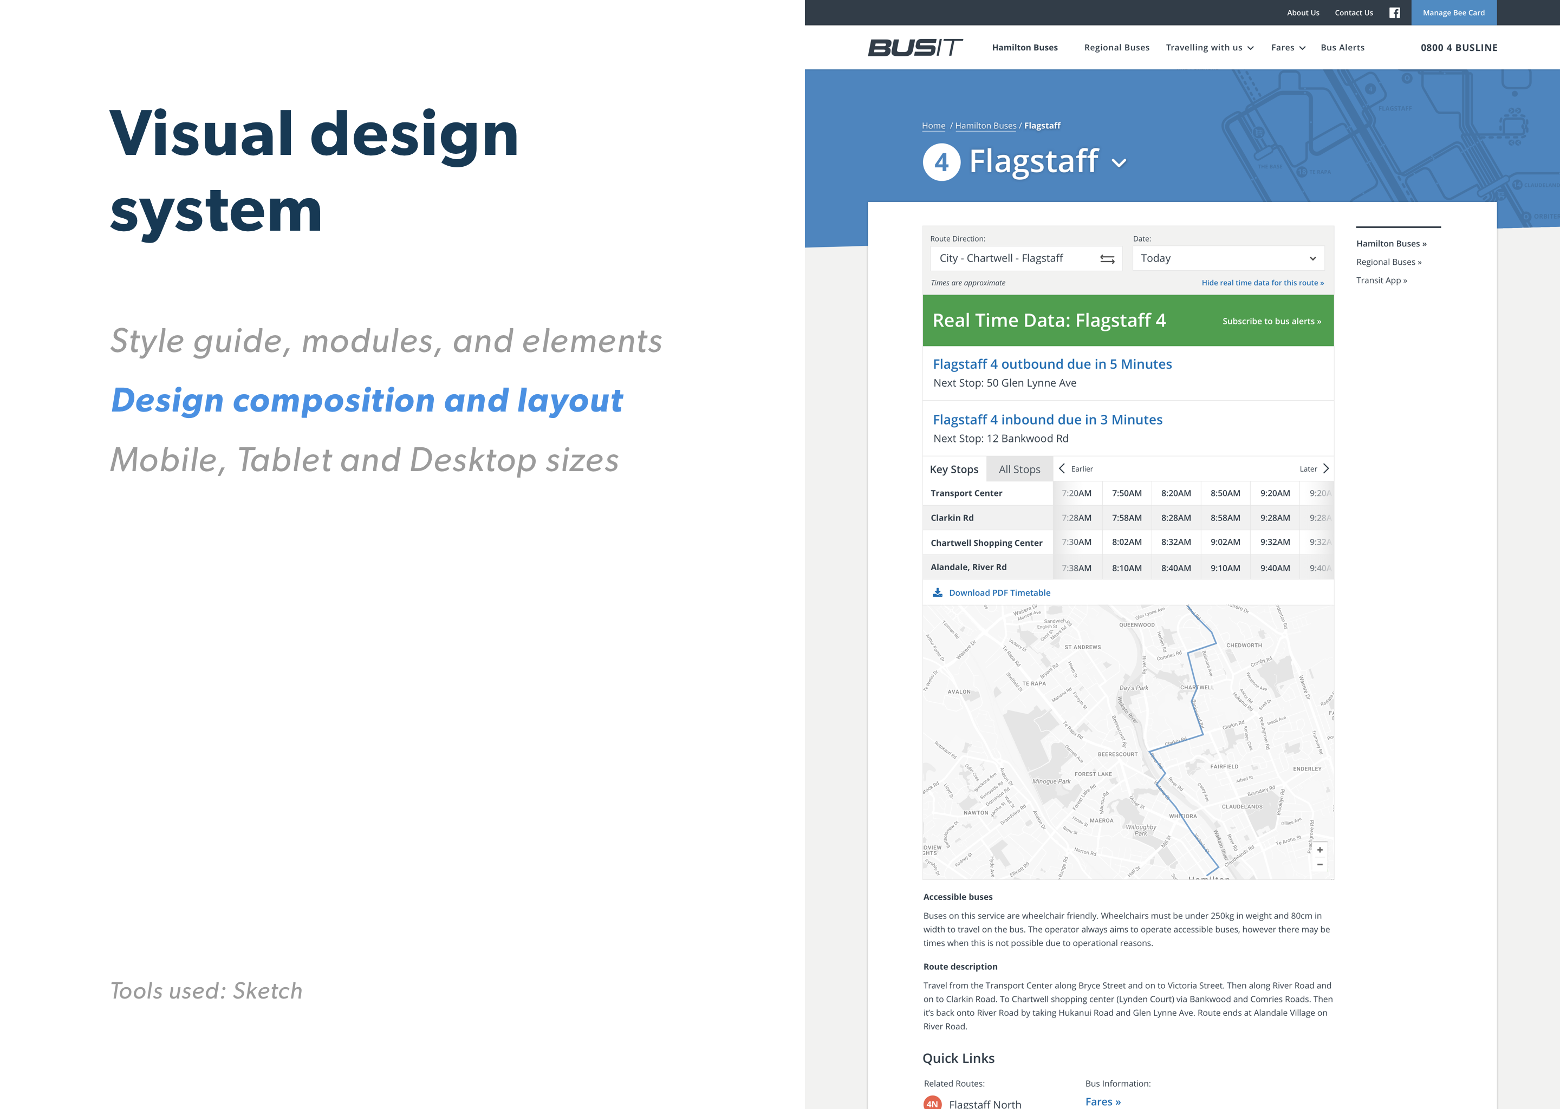Screen dimensions: 1560x1109
Task: Hide real time data for this route
Action: point(1262,283)
